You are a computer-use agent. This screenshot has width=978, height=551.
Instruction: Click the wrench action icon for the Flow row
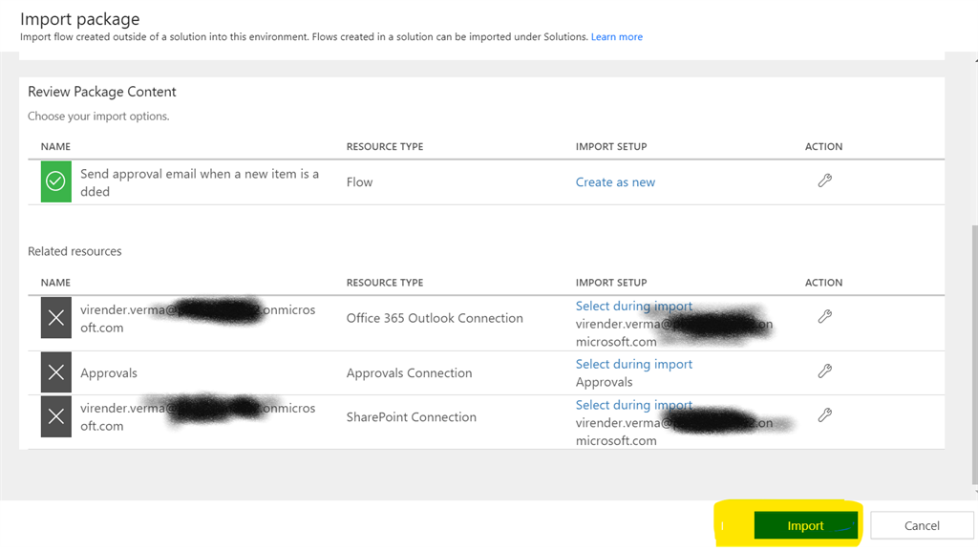click(x=825, y=180)
